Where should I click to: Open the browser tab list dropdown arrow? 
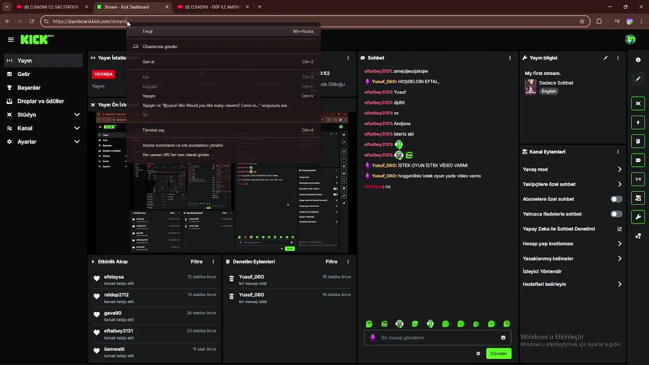(x=7, y=7)
